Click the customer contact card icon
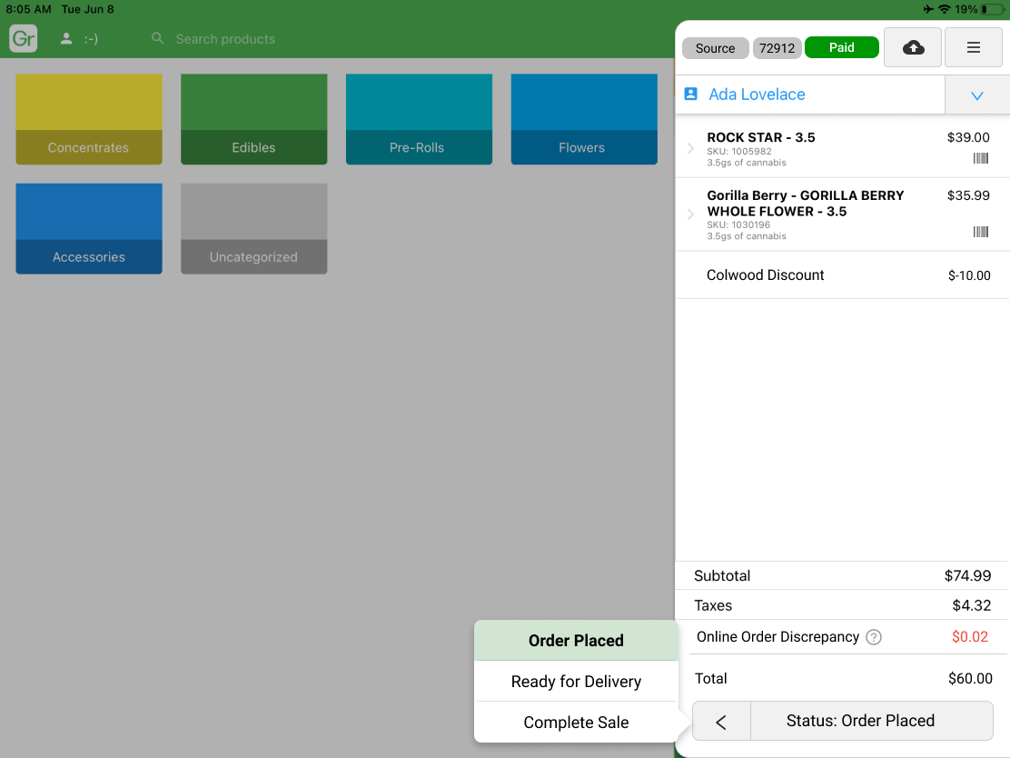The image size is (1010, 758). tap(690, 95)
